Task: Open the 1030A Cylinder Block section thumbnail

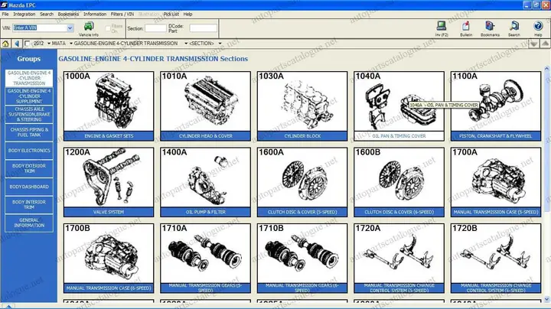Action: (x=302, y=106)
